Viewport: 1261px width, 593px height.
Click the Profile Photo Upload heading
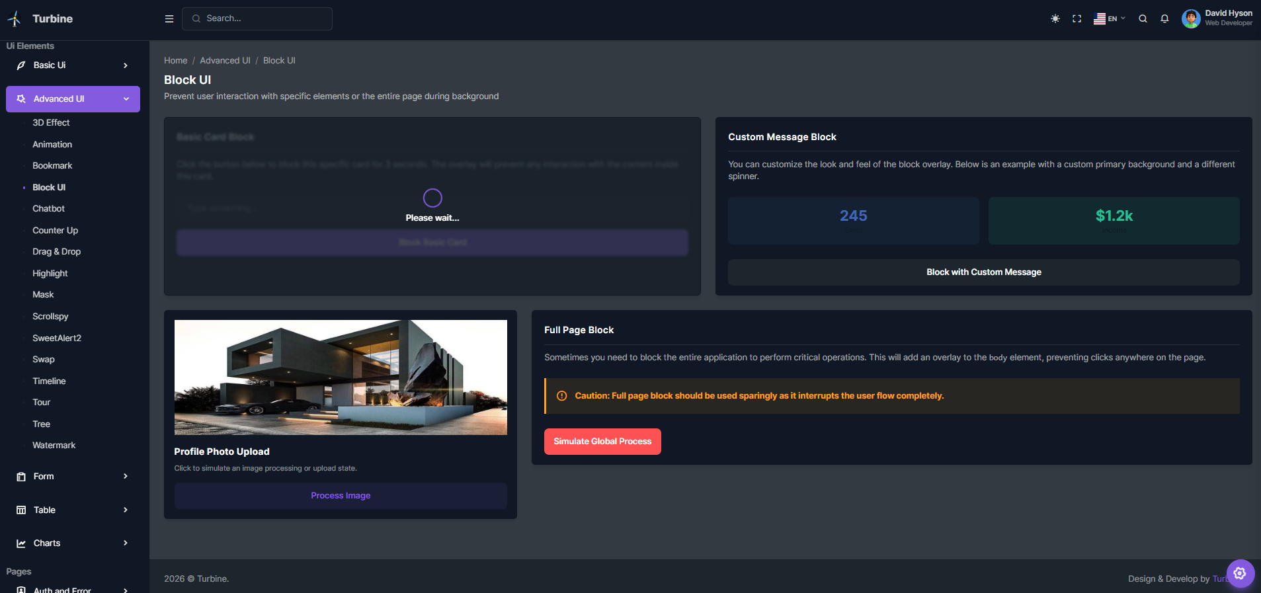222,452
